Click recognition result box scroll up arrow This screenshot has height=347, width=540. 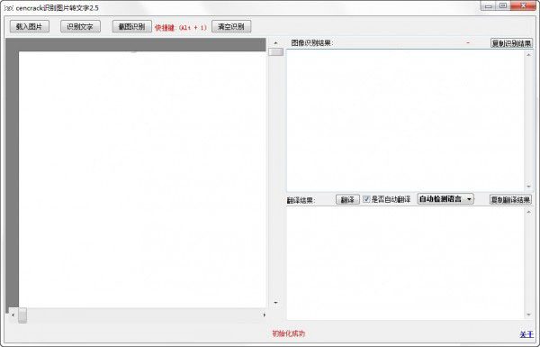pyautogui.click(x=529, y=54)
